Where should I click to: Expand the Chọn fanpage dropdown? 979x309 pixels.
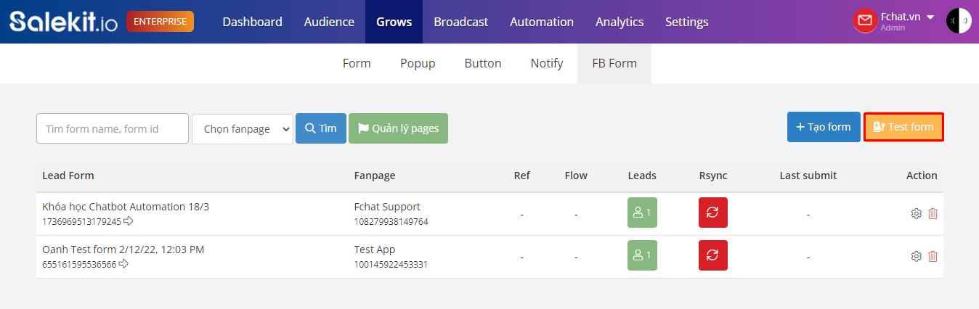click(243, 128)
